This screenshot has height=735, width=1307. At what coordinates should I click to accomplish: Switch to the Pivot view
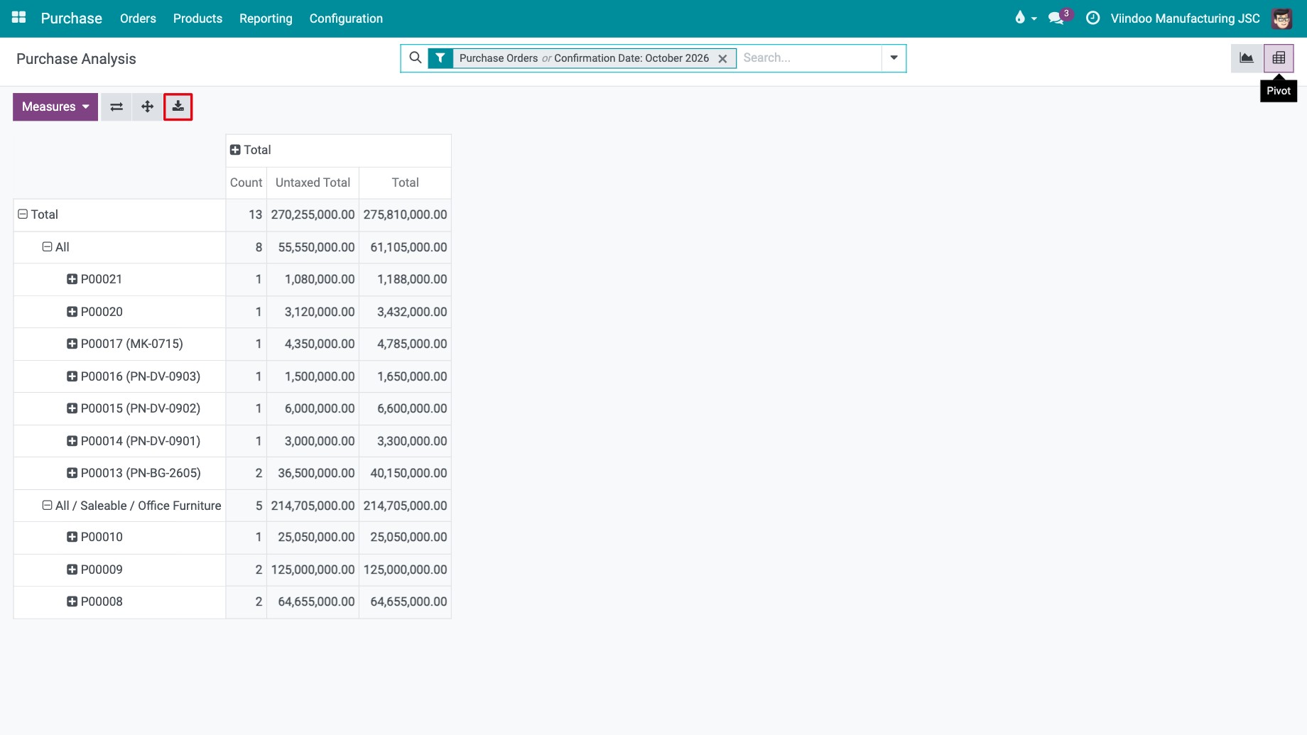click(1279, 58)
